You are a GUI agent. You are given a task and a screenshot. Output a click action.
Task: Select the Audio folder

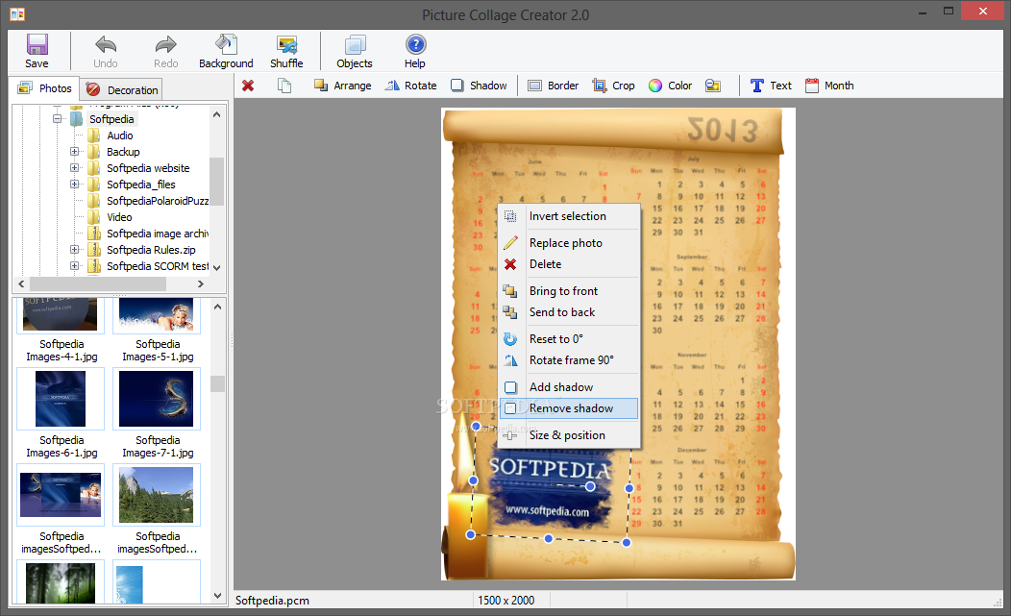click(120, 136)
